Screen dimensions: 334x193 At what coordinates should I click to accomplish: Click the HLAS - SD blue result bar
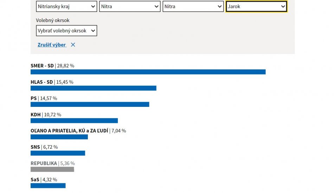[93, 88]
